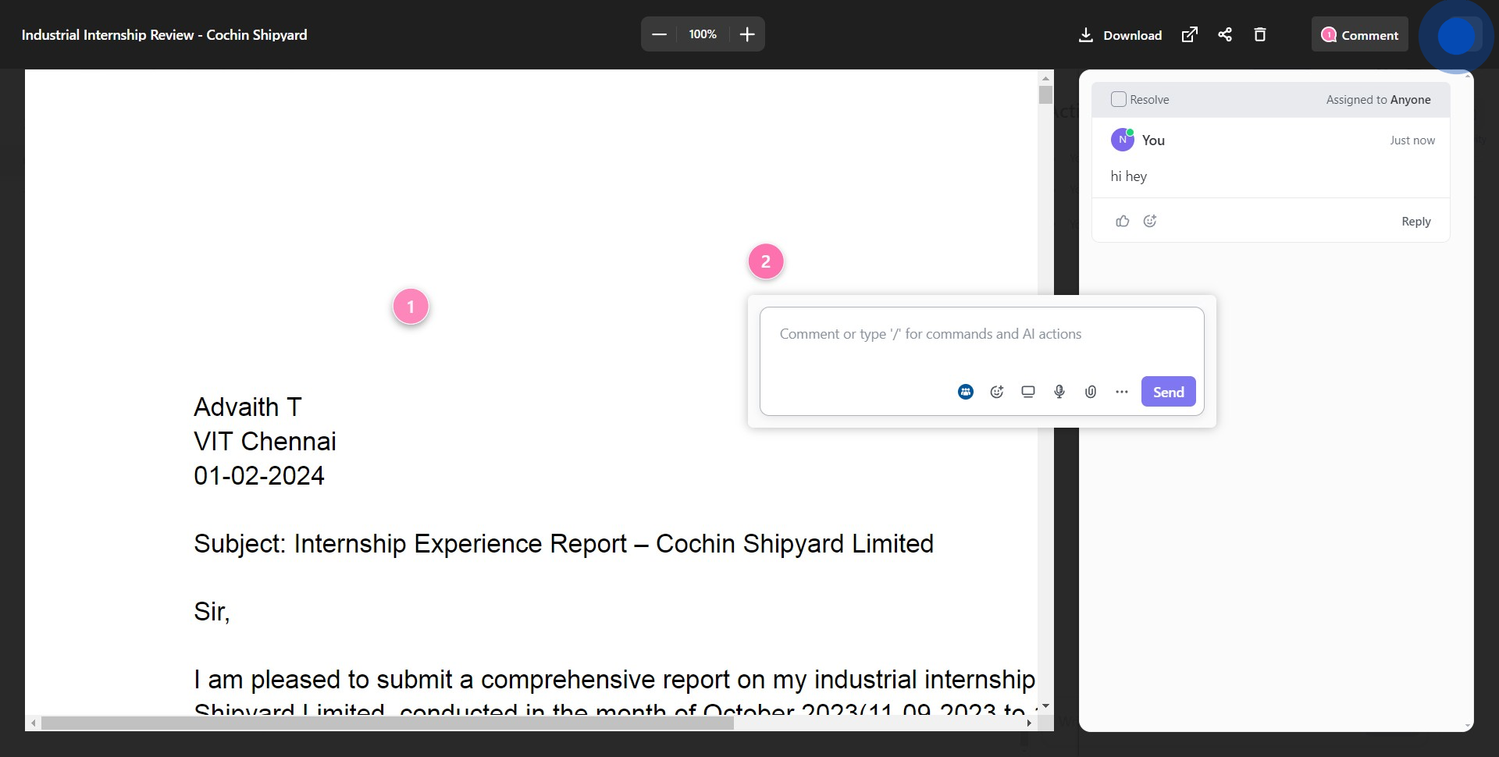Like the 'hi hey' comment

pos(1123,222)
